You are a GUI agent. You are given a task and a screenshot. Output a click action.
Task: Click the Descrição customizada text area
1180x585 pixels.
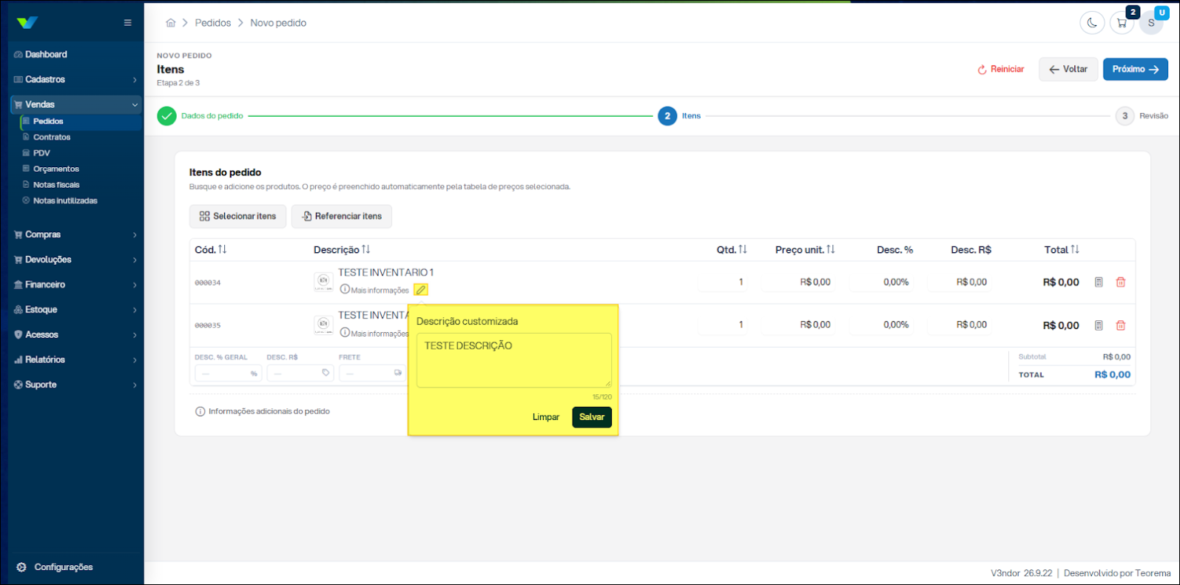[514, 360]
